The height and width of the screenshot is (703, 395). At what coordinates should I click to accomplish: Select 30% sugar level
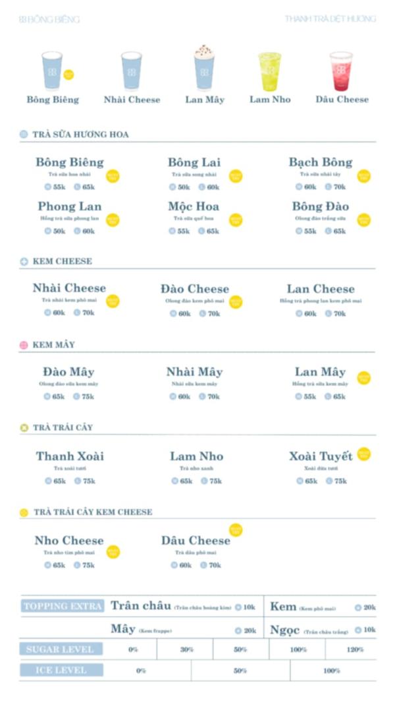(x=187, y=650)
